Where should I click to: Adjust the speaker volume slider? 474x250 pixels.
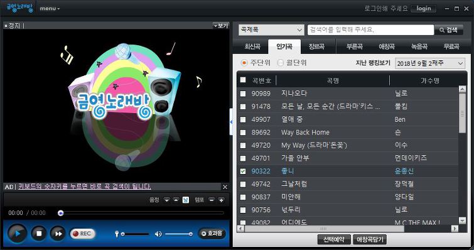click(179, 234)
